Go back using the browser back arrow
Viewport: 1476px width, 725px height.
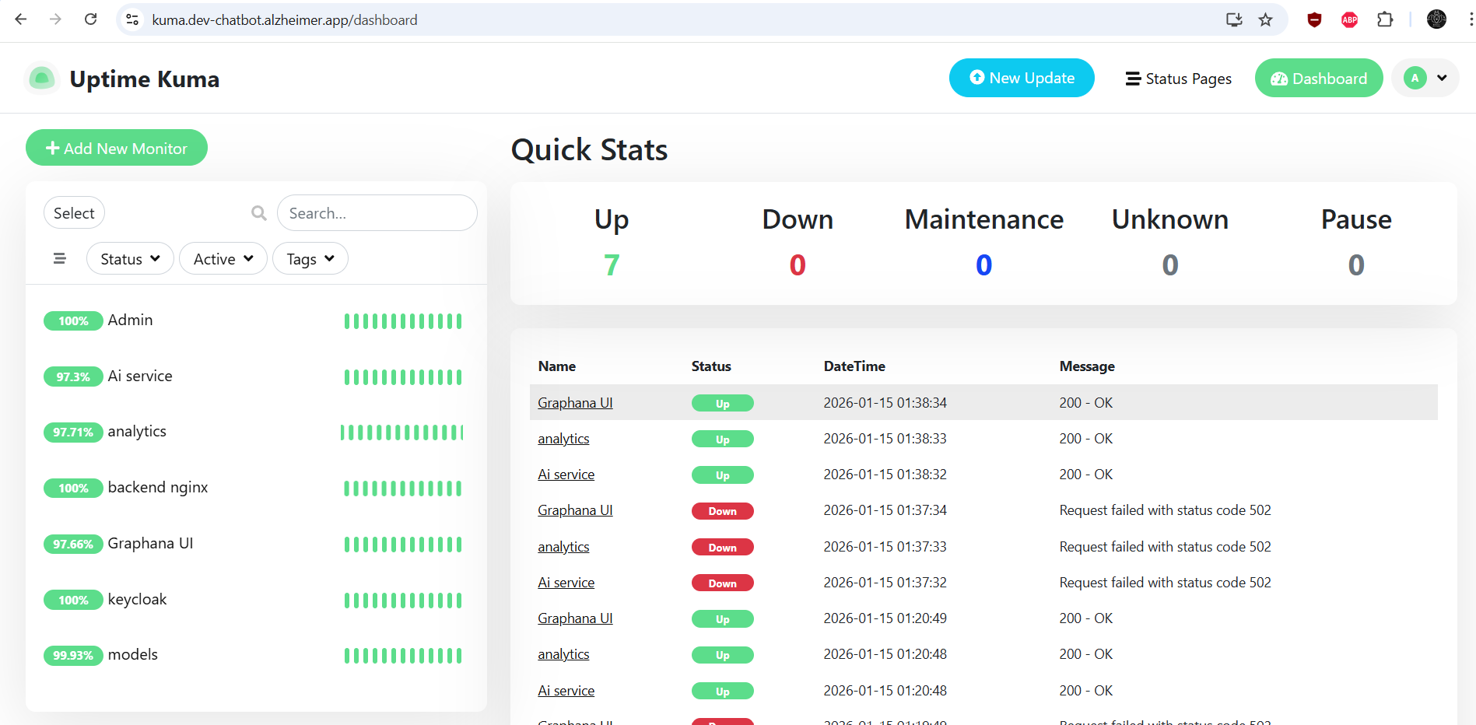pyautogui.click(x=21, y=19)
